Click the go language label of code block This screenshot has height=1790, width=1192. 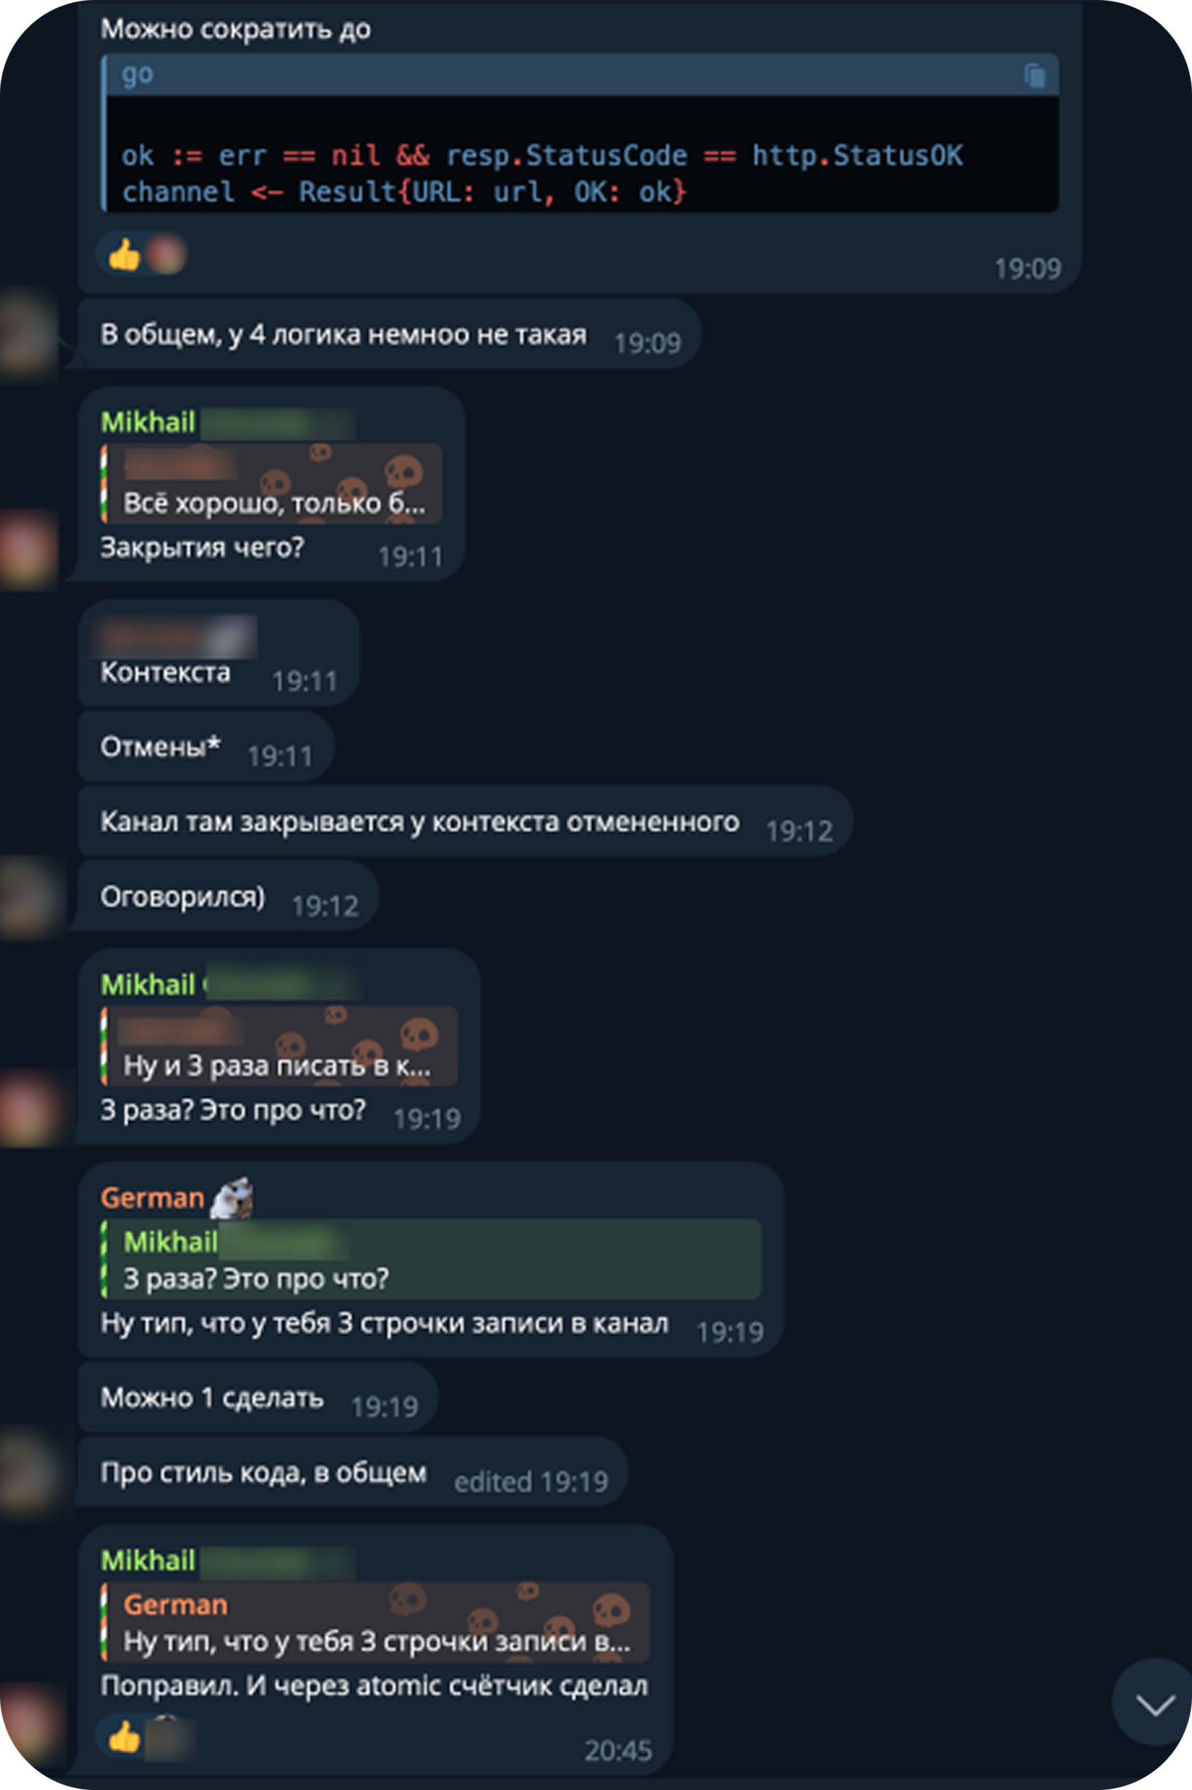[x=138, y=74]
